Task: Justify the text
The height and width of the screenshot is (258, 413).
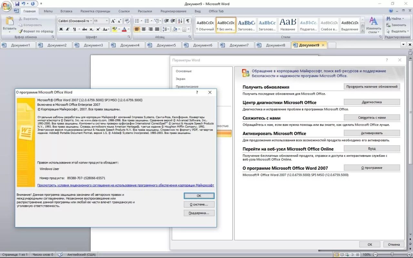Action: coord(157,29)
